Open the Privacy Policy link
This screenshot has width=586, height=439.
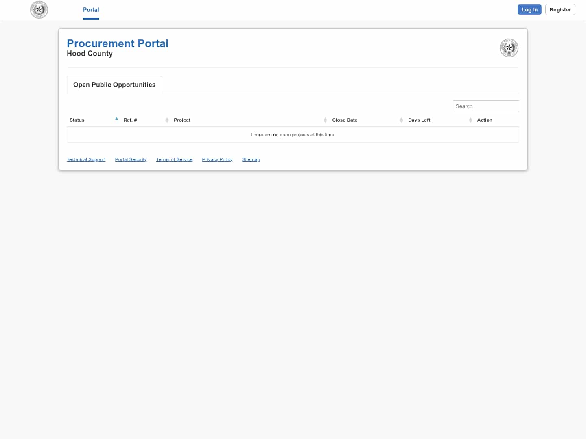pos(217,159)
